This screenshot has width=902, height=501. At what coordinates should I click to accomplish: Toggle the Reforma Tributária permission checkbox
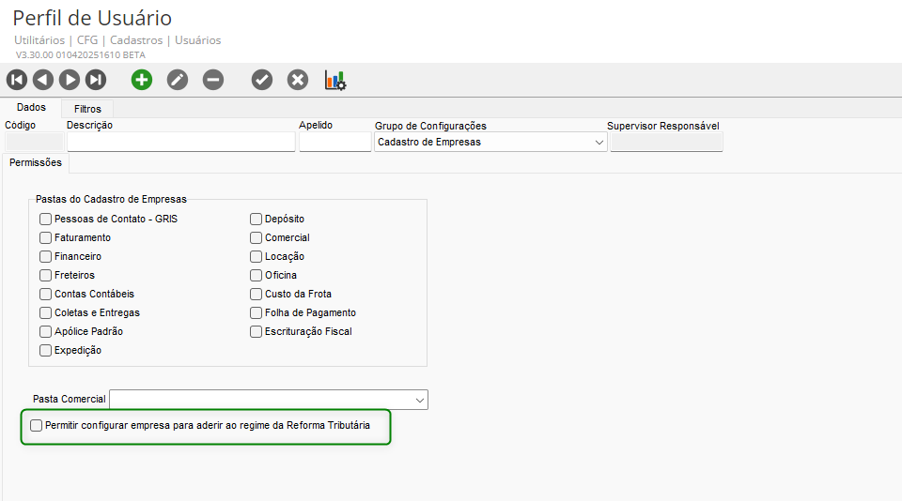(37, 426)
